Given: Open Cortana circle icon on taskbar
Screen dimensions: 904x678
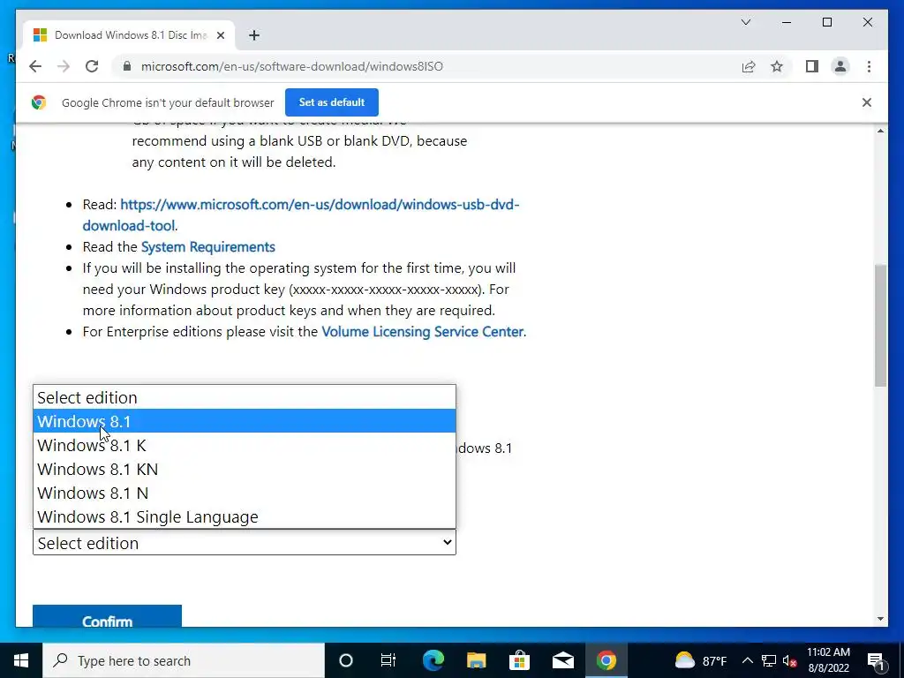Looking at the screenshot, I should (345, 660).
